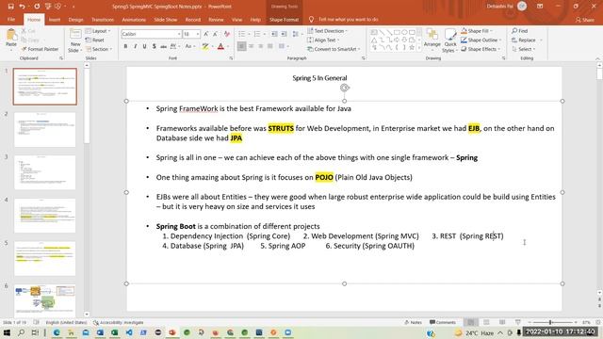This screenshot has width=603, height=339.
Task: Expand the Section dropdown
Action: [99, 49]
